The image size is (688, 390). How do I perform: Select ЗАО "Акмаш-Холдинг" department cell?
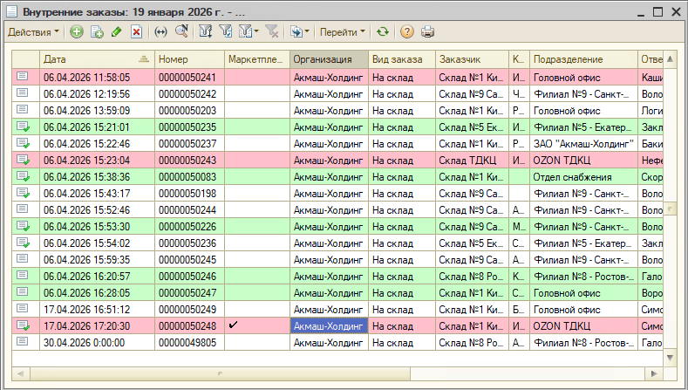pyautogui.click(x=583, y=144)
